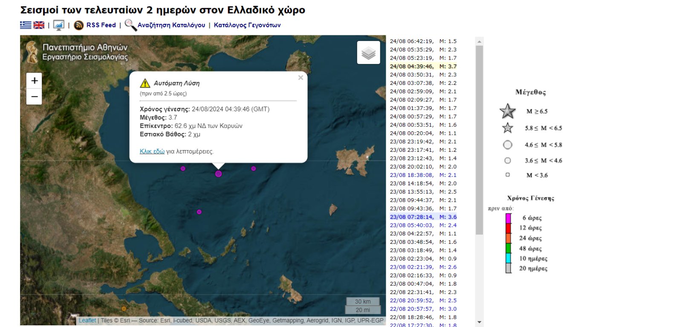This screenshot has width=682, height=327.
Task: Select event 24/08 06:42:19 M: 1.5
Action: point(423,41)
